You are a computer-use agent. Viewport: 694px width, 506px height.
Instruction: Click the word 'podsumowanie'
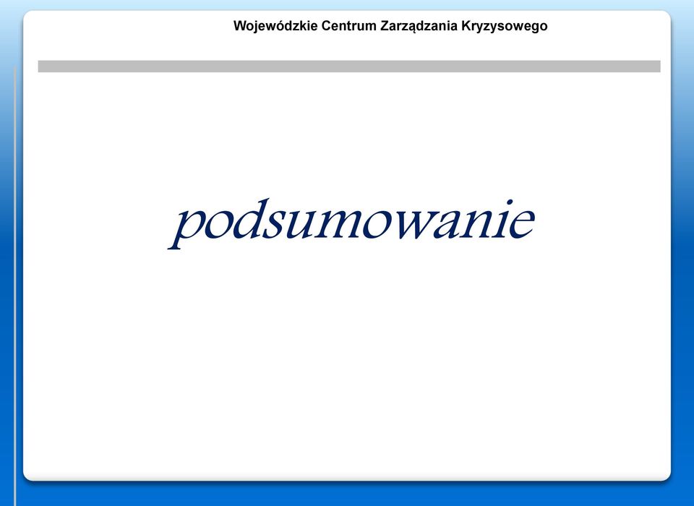pyautogui.click(x=351, y=224)
